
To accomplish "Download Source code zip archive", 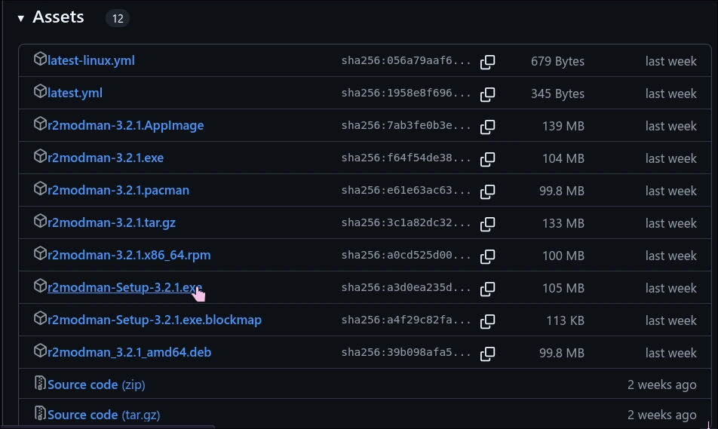I will pyautogui.click(x=96, y=385).
